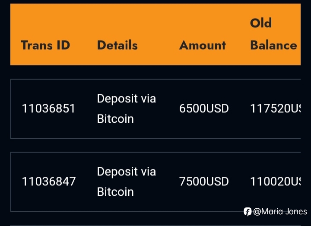Click the word Balance in header
The height and width of the screenshot is (226, 311).
coord(273,45)
